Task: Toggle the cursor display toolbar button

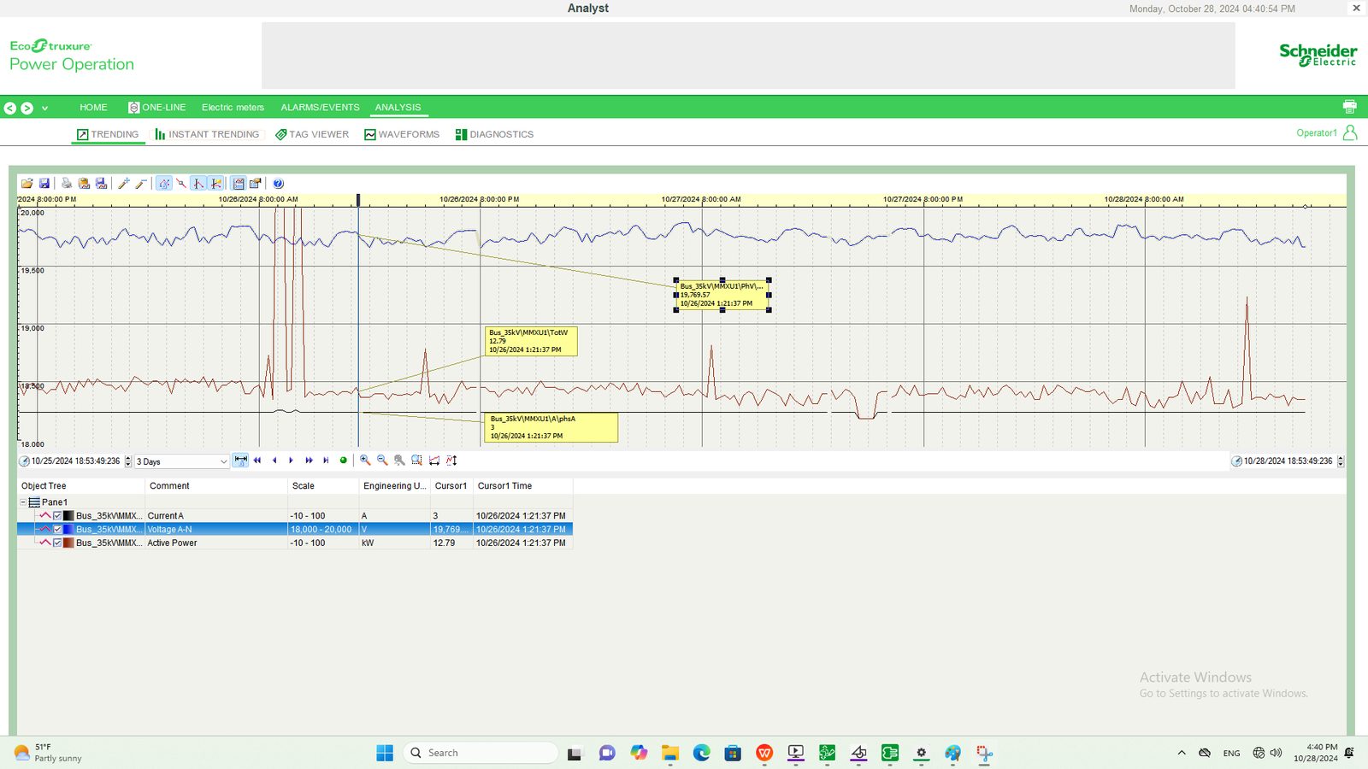Action: 198,183
